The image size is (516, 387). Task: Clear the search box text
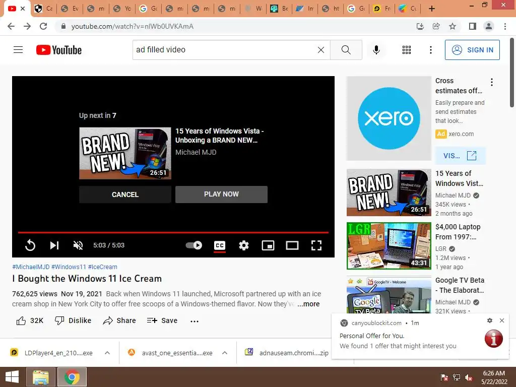pos(321,50)
